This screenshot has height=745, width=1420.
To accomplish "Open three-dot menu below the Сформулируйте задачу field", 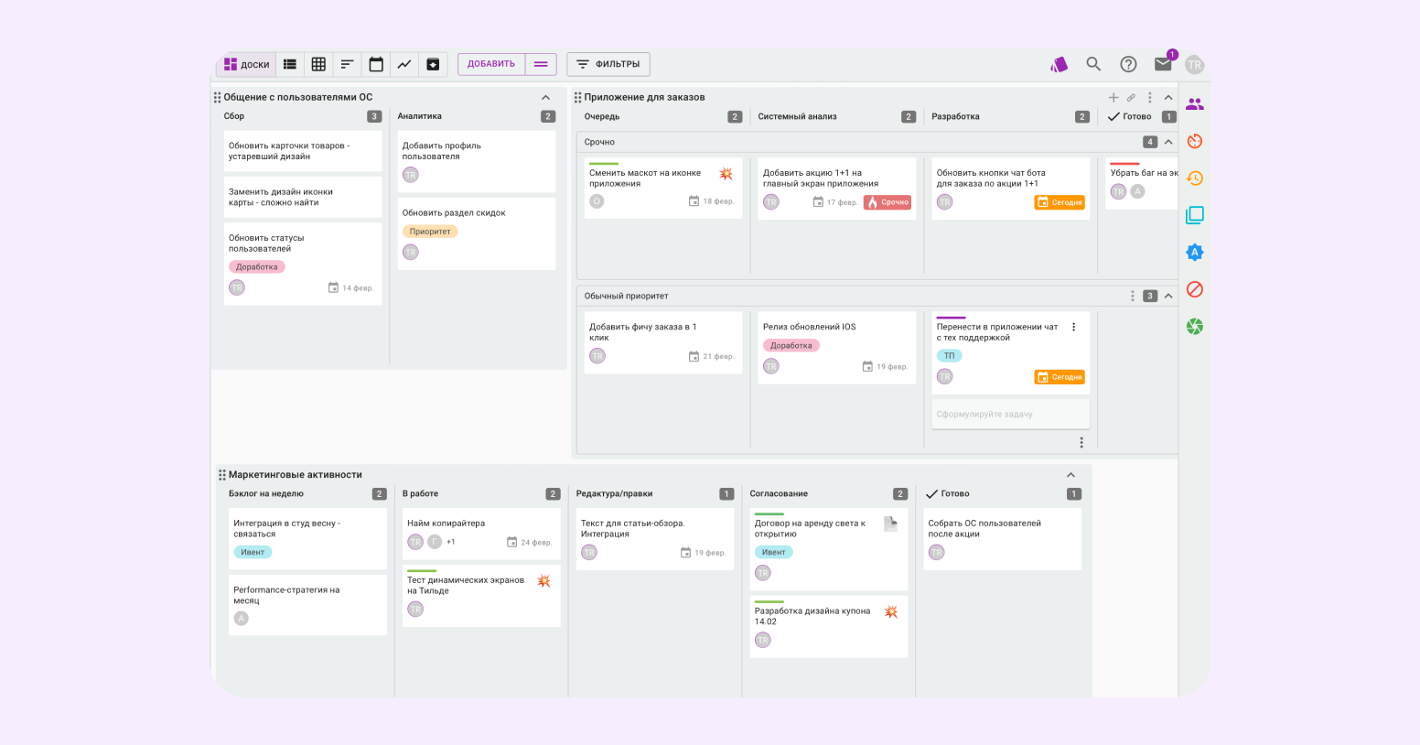I will point(1081,443).
